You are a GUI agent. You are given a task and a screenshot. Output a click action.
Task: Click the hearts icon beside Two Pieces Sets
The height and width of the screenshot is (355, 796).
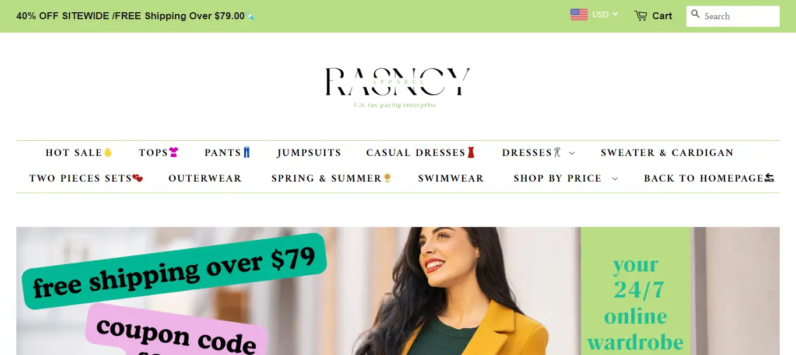[x=138, y=178]
